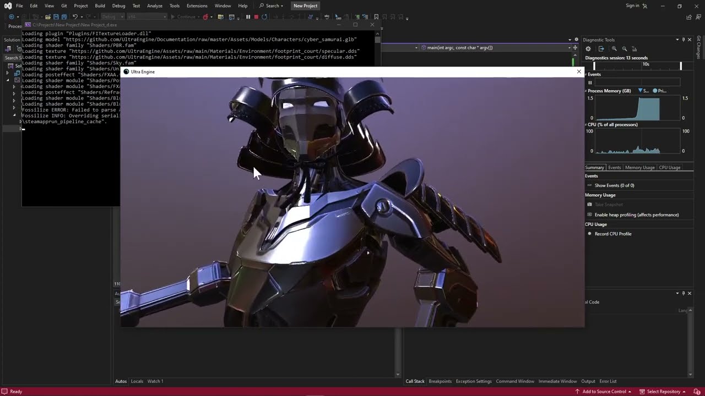Open the Error List tab
This screenshot has height=396, width=705.
coord(608,381)
